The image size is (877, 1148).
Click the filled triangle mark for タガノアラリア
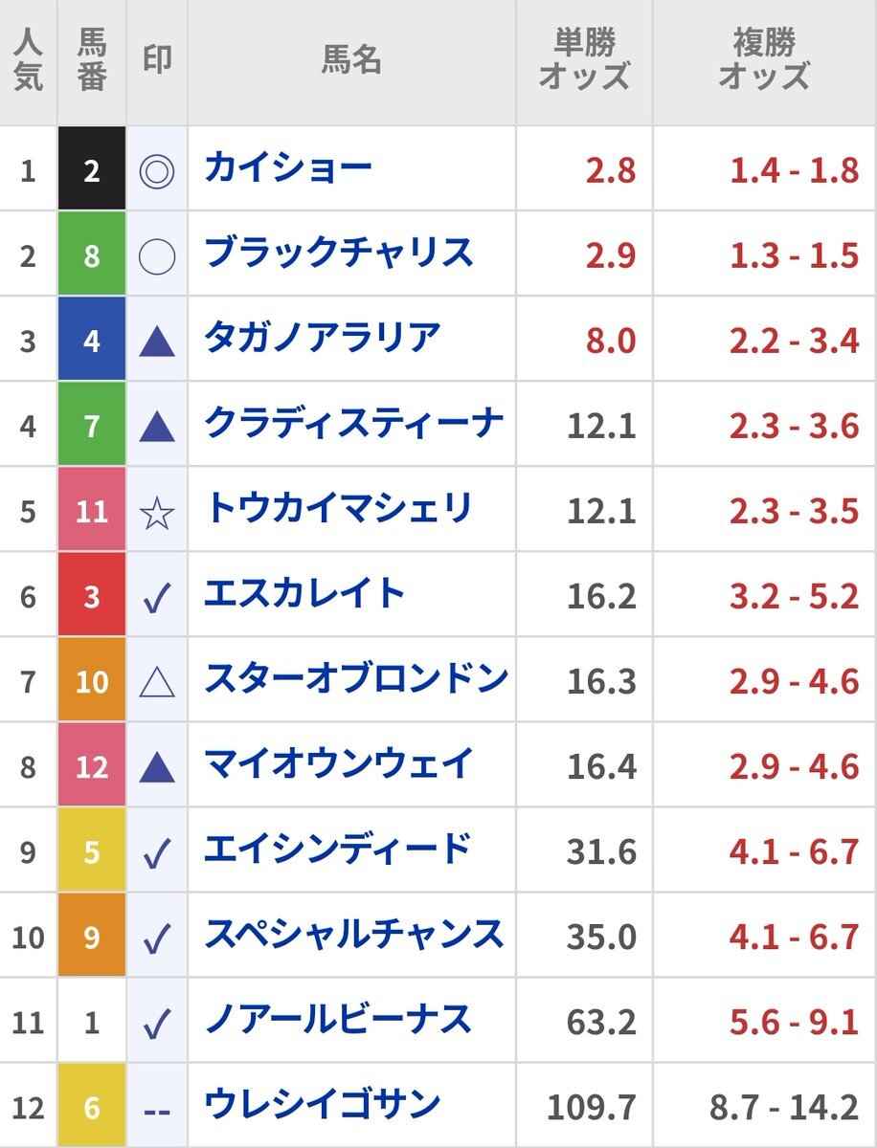pos(157,342)
